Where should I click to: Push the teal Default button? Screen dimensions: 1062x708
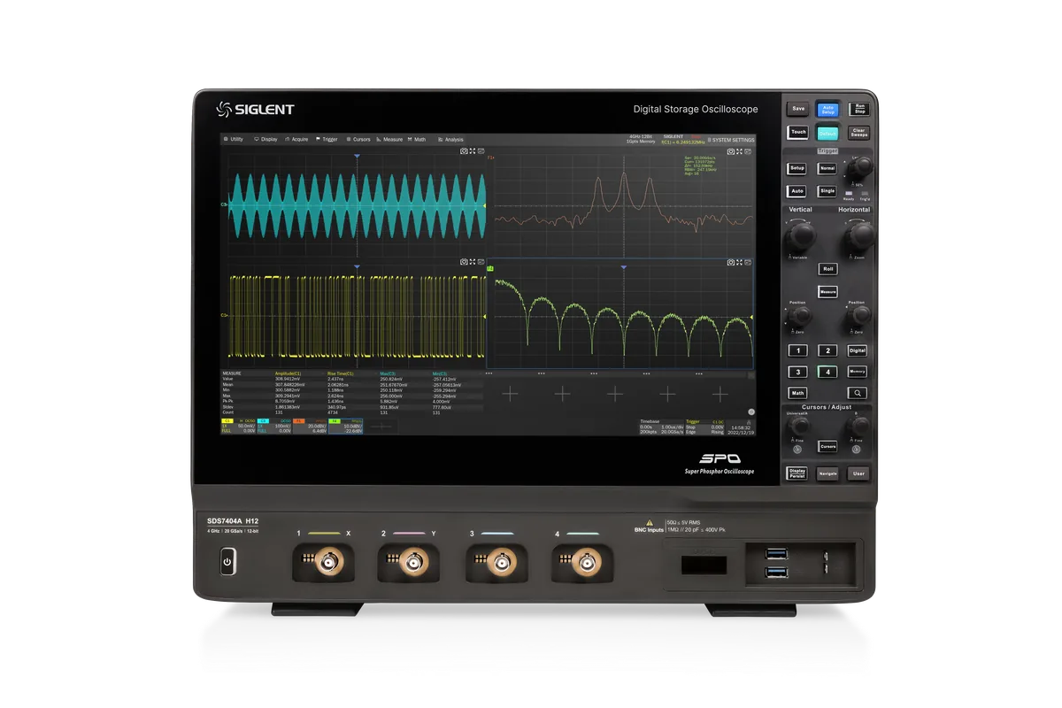827,133
